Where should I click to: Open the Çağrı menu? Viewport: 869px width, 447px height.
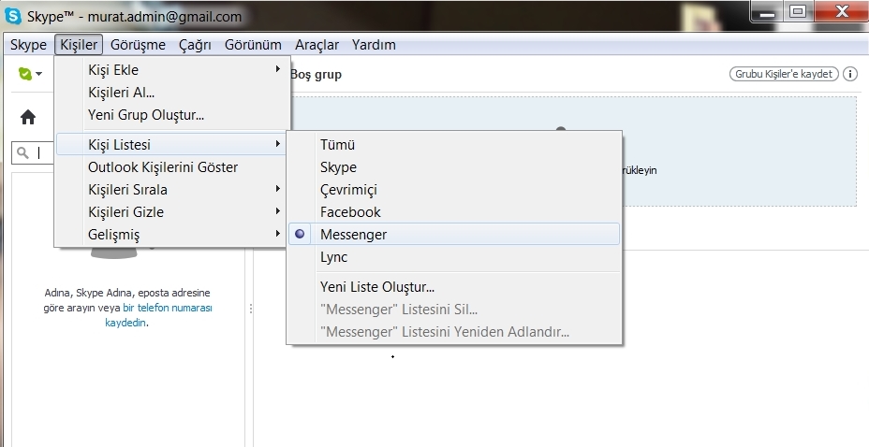point(195,45)
